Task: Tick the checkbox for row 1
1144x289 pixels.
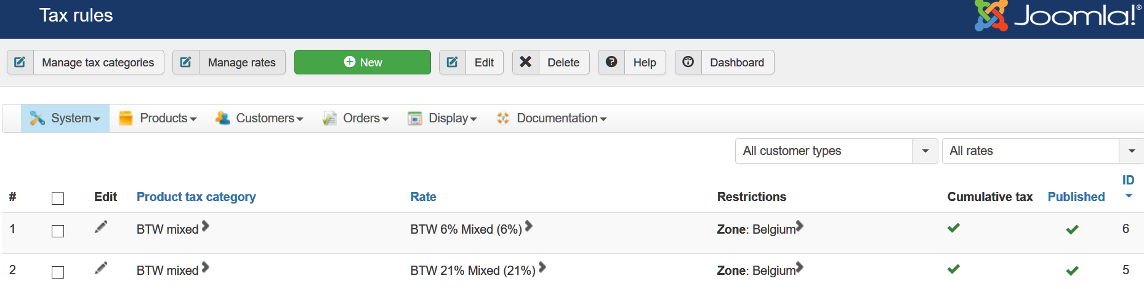Action: click(x=58, y=231)
